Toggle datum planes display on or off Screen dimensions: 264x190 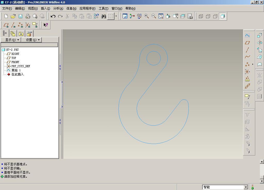tap(6, 25)
